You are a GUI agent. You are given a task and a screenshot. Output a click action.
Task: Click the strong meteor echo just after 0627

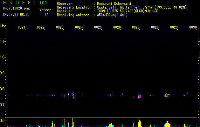click(139, 97)
